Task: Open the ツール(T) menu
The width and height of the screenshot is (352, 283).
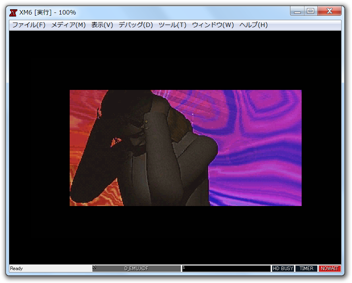Action: (172, 25)
